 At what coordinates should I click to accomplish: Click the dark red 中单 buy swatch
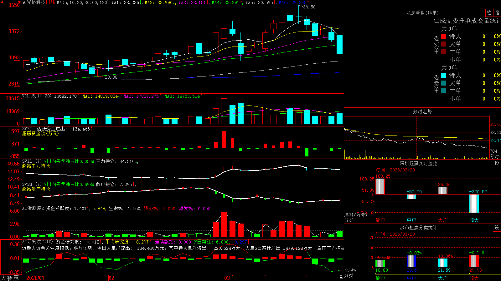(443, 52)
